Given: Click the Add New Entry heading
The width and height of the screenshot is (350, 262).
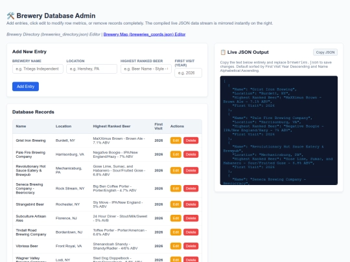Looking at the screenshot, I should pos(29,52).
